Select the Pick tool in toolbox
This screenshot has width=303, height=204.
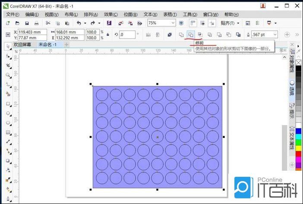pyautogui.click(x=8, y=46)
